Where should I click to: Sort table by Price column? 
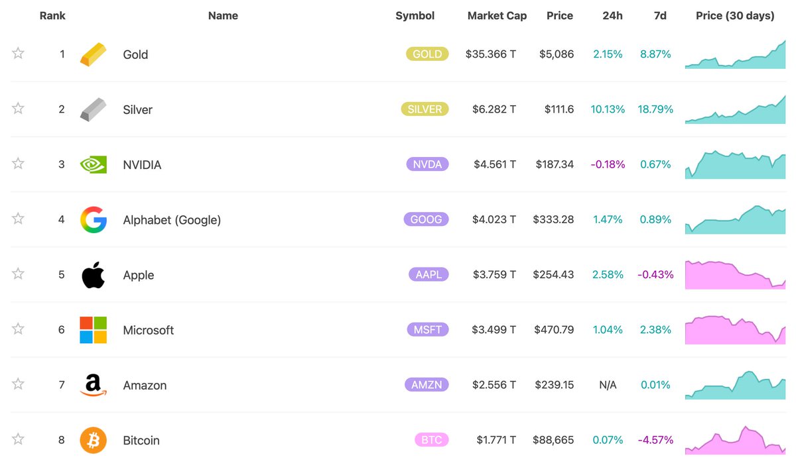coord(559,16)
